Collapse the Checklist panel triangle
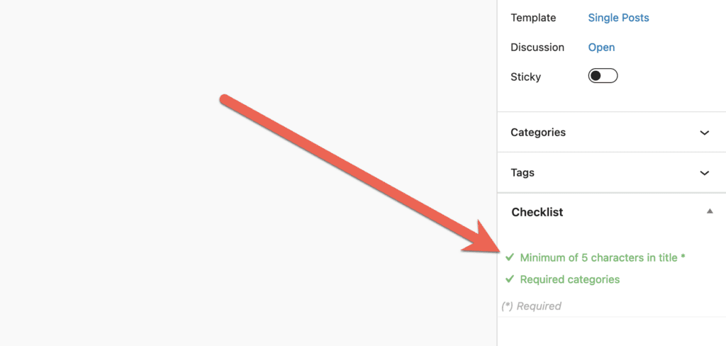This screenshot has width=726, height=346. pyautogui.click(x=710, y=211)
